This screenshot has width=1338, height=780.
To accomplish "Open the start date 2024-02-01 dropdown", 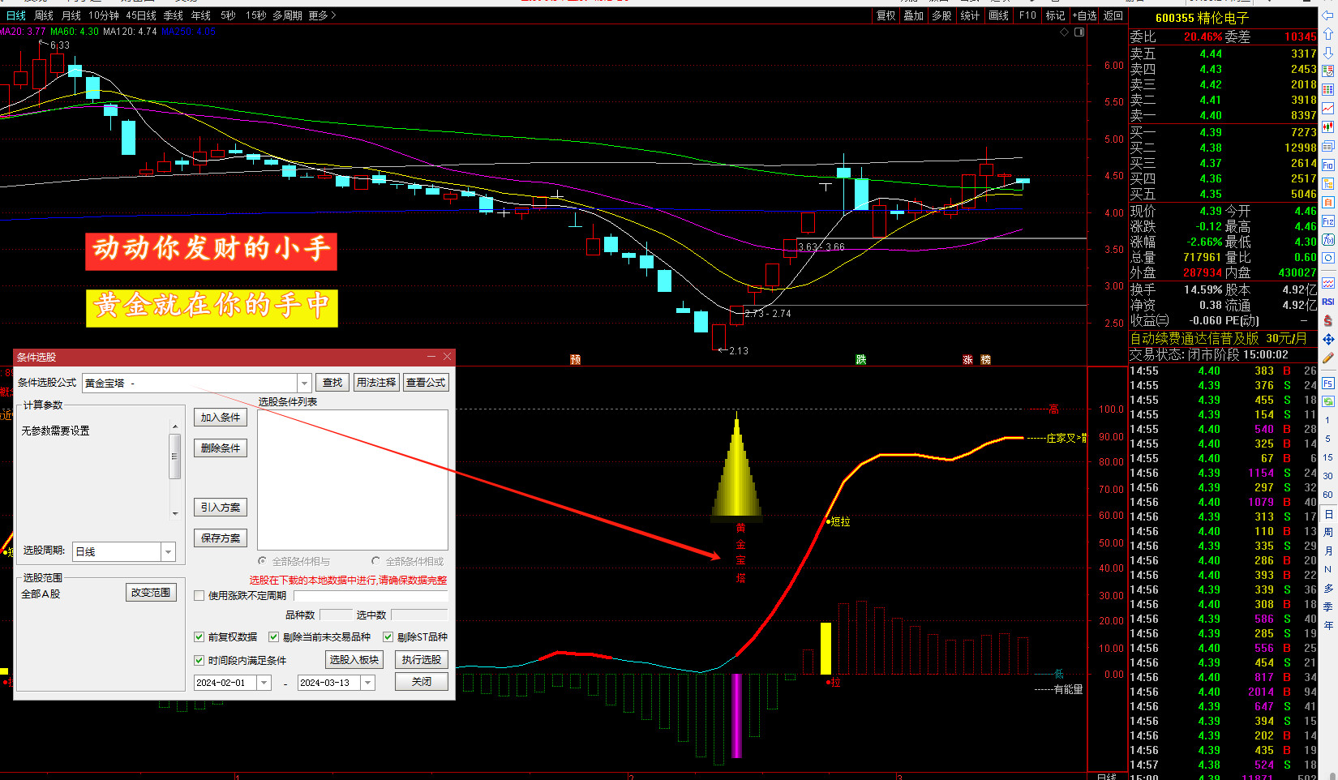I will tap(264, 684).
